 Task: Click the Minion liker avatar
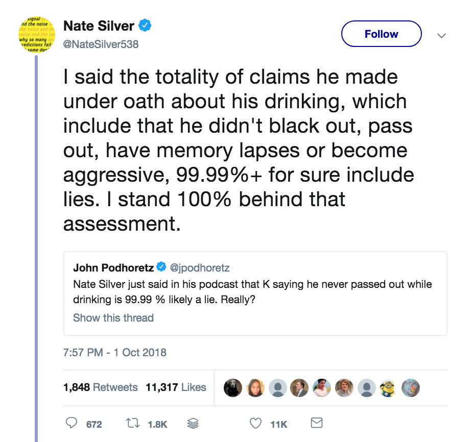(388, 387)
